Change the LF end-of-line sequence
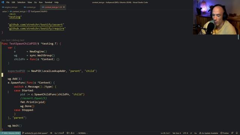The image size is (240, 135). (191, 133)
